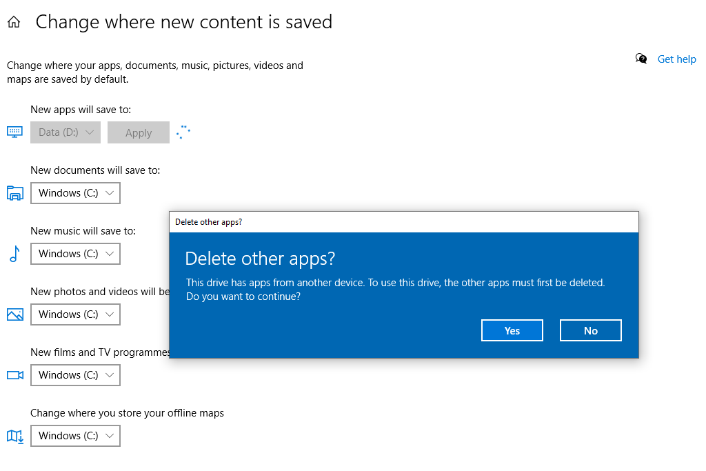Expand the photos and videos drive dropdown
This screenshot has height=471, width=706.
pos(75,314)
